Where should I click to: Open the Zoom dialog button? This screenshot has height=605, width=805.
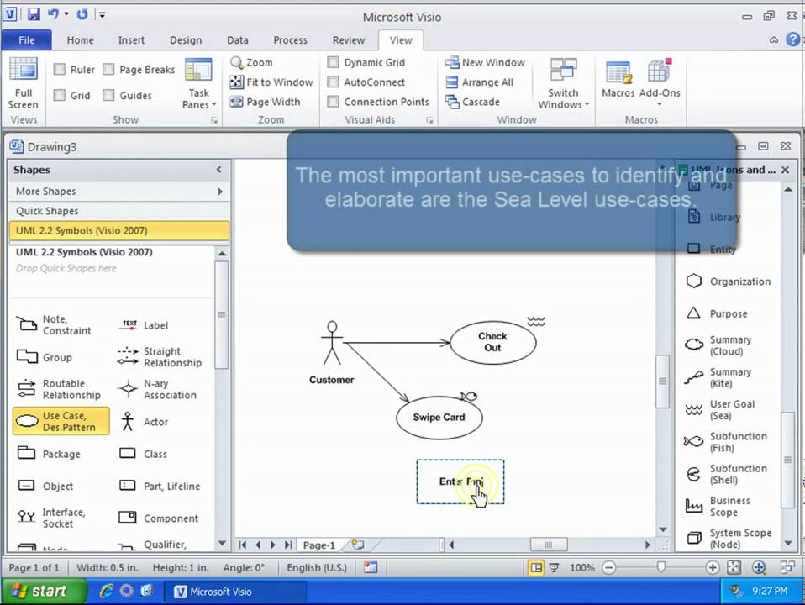click(x=251, y=63)
